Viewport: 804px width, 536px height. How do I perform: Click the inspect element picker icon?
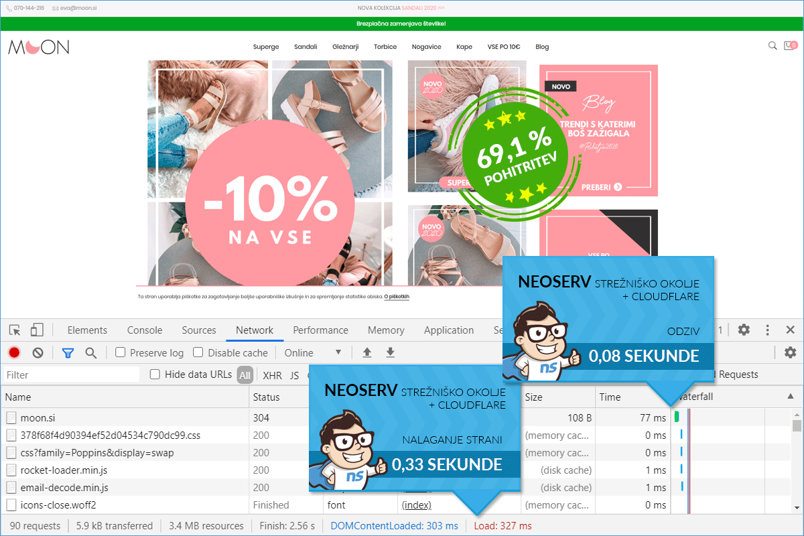(x=15, y=330)
